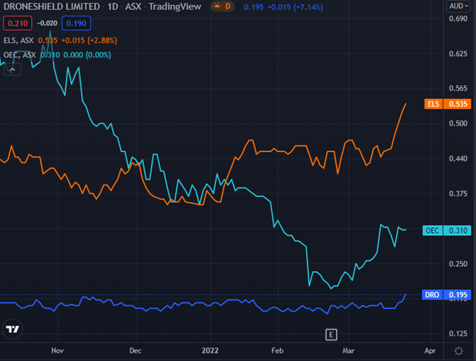
Task: Click the TradingView logo icon
Action: [x=13, y=329]
